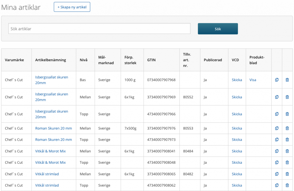294x191 pixels.
Task: Copy the article with GTIN 37340007907969
Action: (277, 97)
